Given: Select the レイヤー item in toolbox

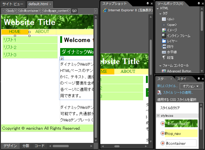Looking at the screenshot, I should coord(170,41).
